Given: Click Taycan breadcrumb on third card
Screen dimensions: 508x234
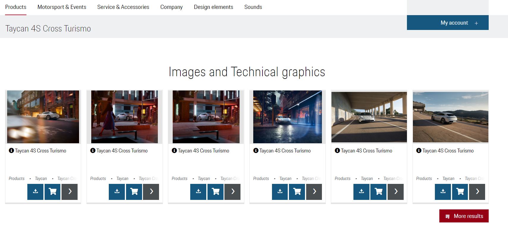Looking at the screenshot, I should click(x=204, y=179).
